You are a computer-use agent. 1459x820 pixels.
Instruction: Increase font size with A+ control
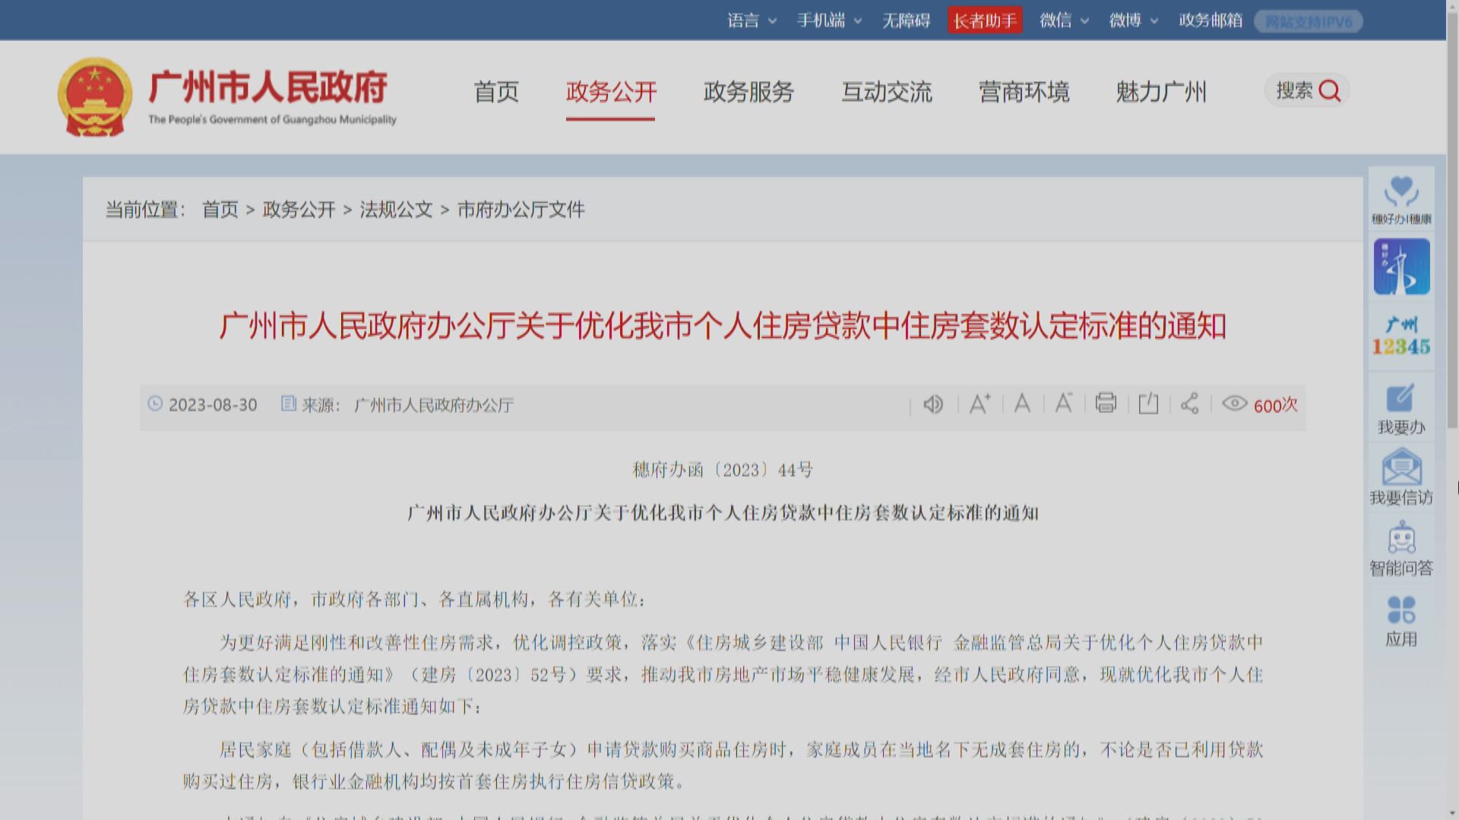click(980, 404)
